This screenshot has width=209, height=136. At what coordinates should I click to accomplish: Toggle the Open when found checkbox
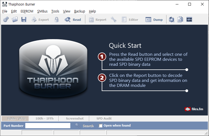click(101, 126)
